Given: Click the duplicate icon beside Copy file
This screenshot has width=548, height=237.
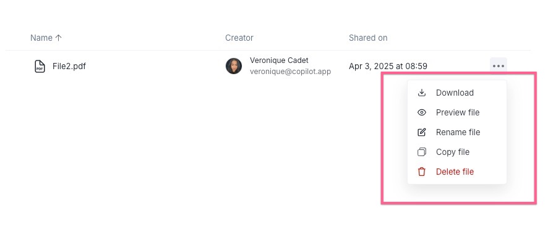Looking at the screenshot, I should 422,152.
